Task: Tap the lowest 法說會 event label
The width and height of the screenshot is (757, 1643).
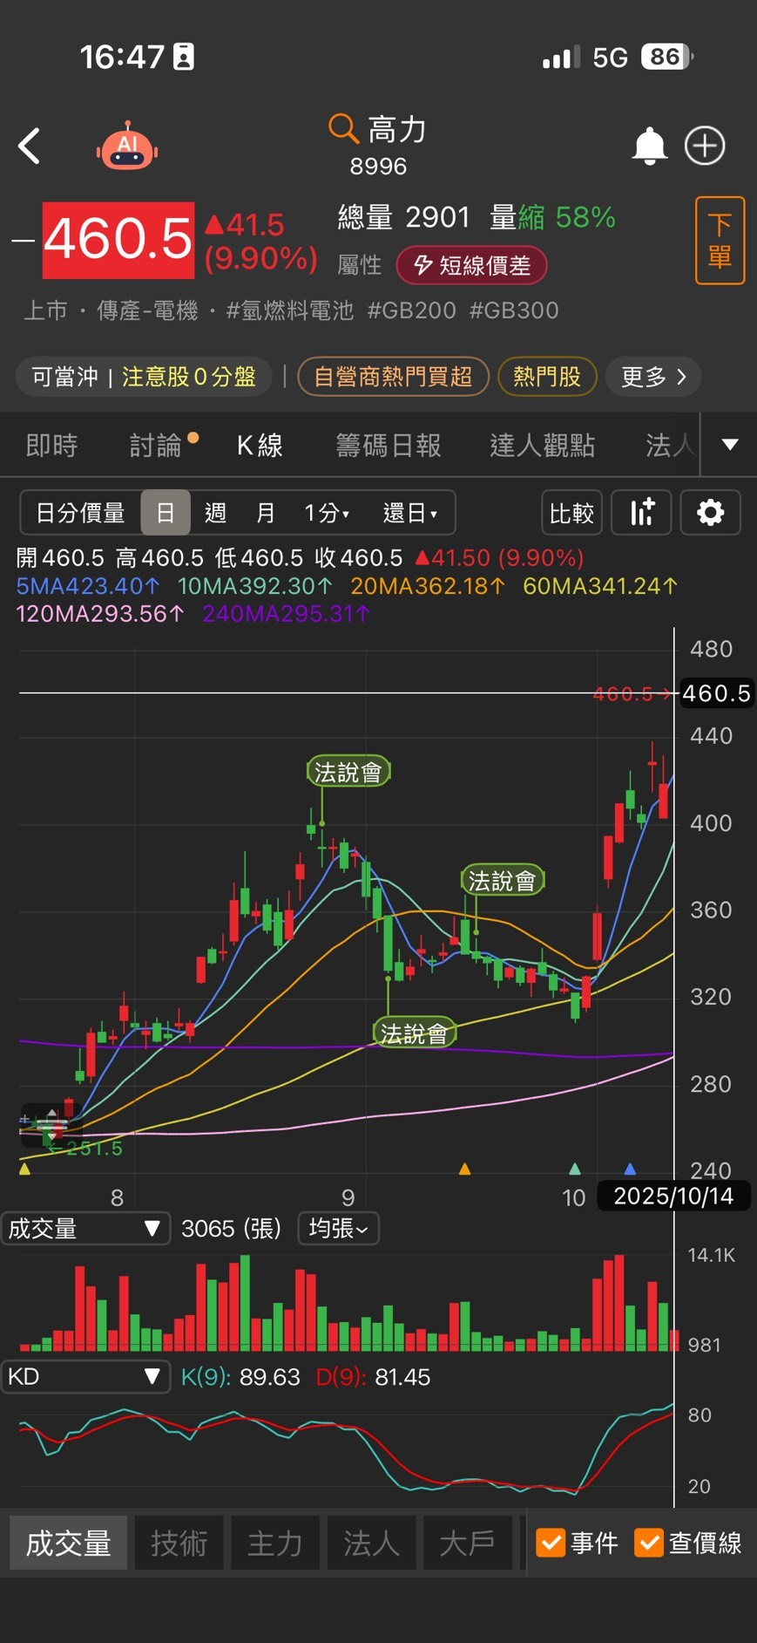Action: click(x=415, y=1033)
